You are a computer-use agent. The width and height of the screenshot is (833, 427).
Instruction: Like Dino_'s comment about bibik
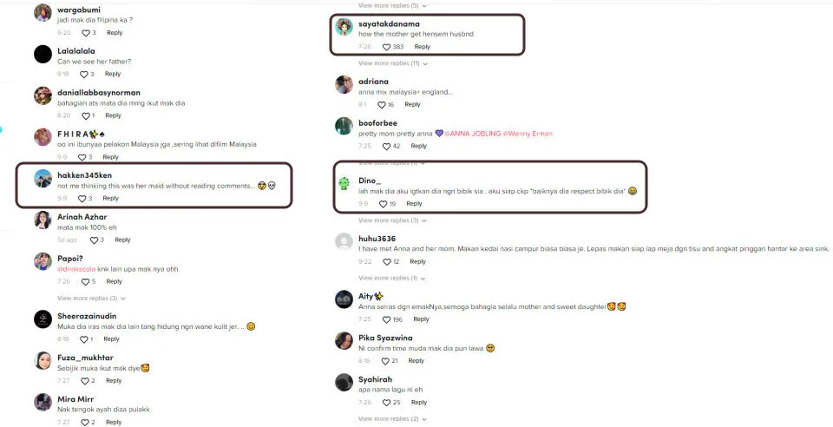tap(384, 204)
